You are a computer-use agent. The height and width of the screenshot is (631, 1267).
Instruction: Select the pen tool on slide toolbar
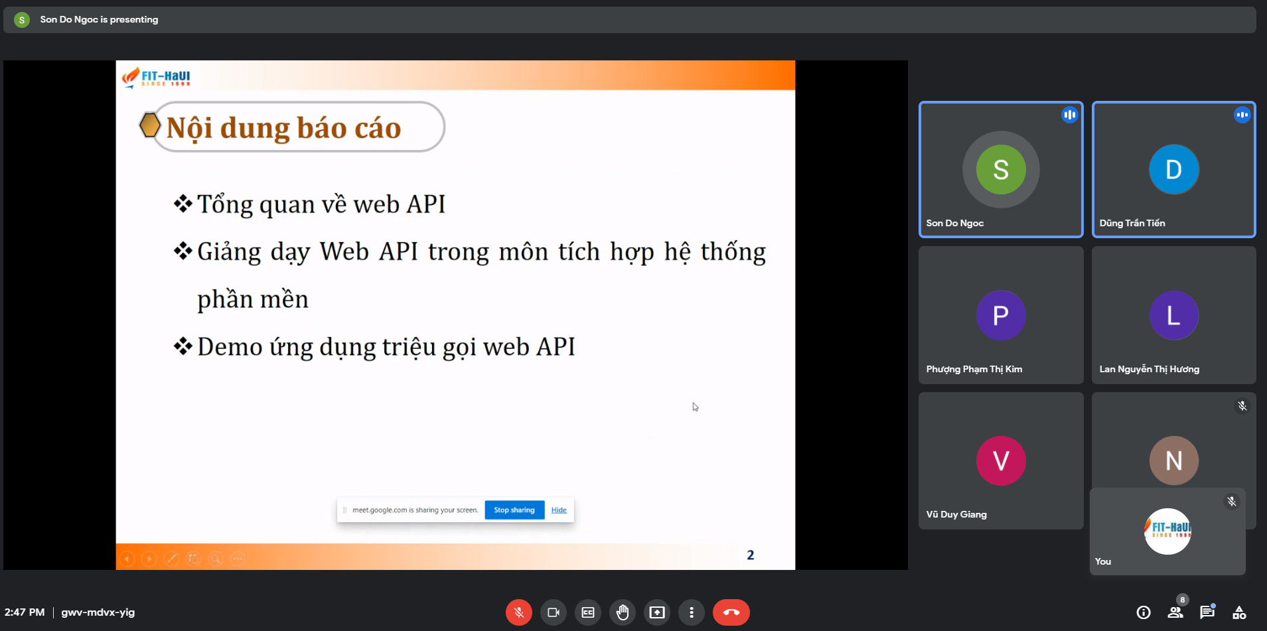[171, 559]
